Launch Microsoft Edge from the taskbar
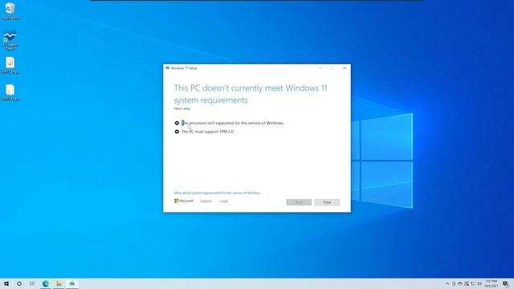Screen dimensions: 514x289 (46, 283)
